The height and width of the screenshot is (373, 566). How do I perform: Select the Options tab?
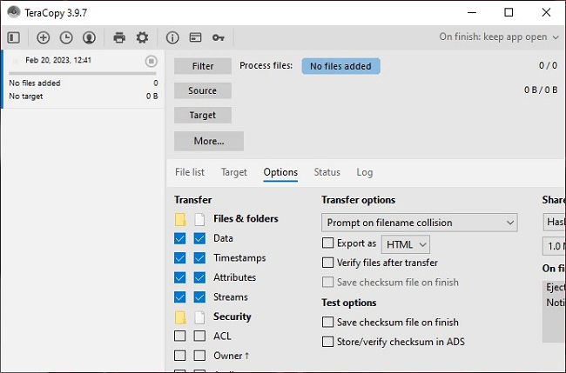point(280,172)
